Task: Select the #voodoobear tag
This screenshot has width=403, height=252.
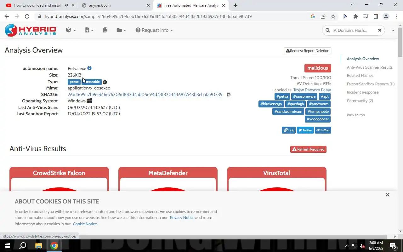Action: click(318, 119)
